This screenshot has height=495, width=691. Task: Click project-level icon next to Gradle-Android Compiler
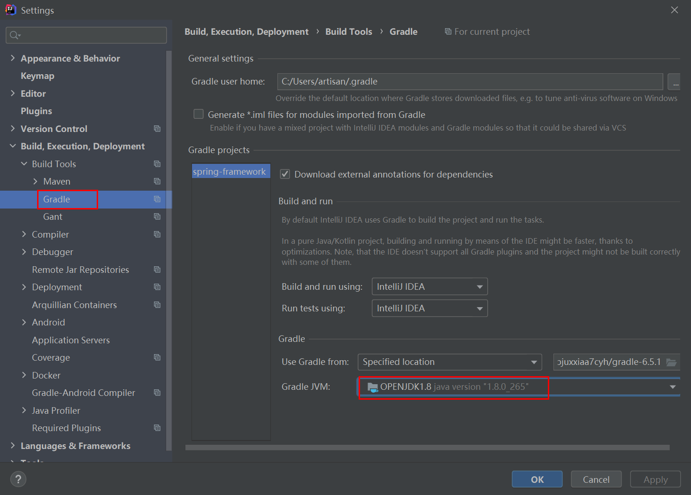pyautogui.click(x=157, y=393)
